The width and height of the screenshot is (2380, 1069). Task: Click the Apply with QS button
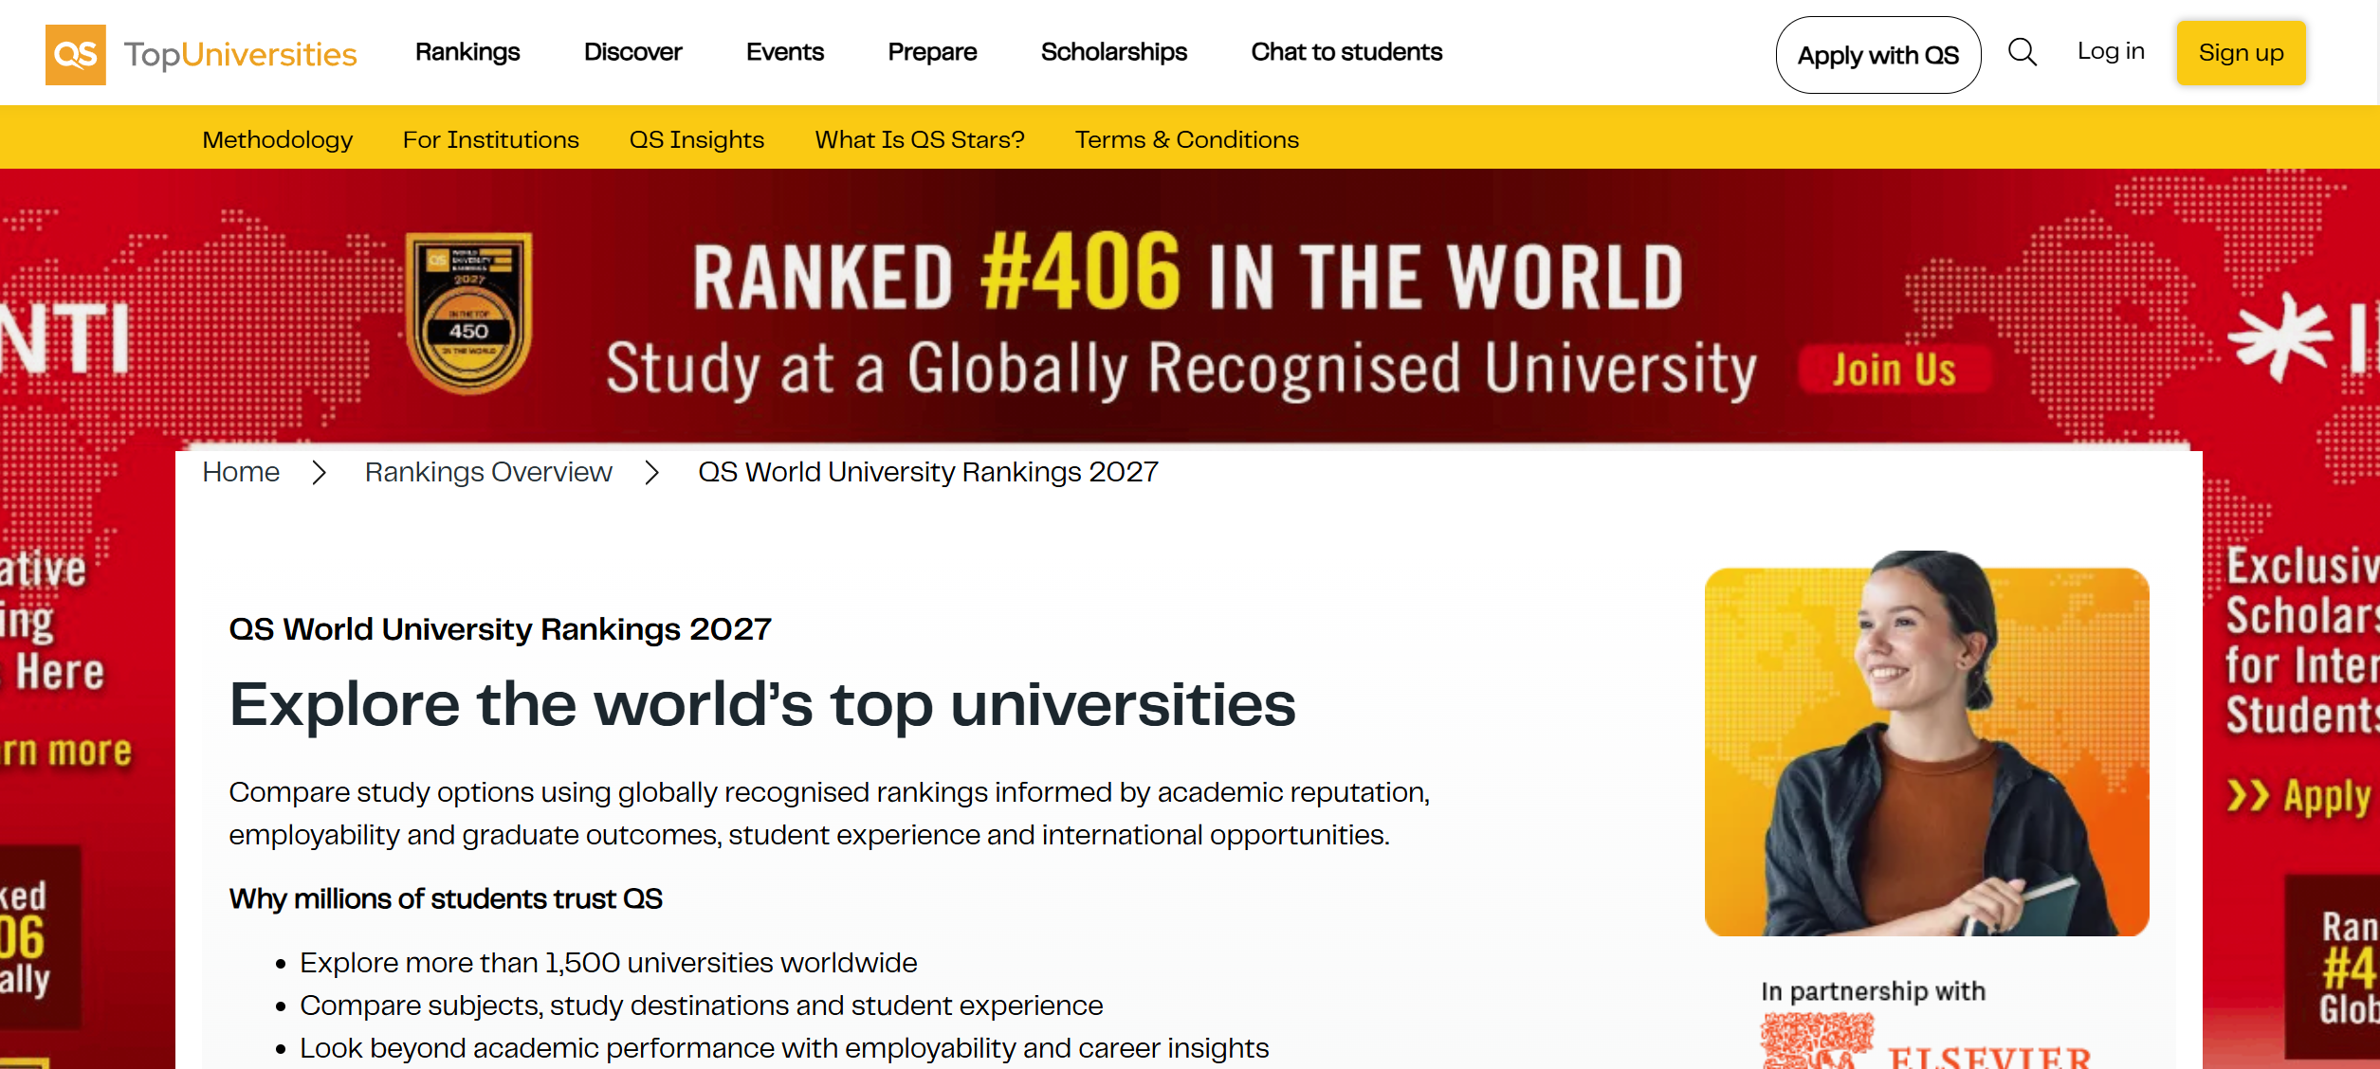click(1878, 55)
